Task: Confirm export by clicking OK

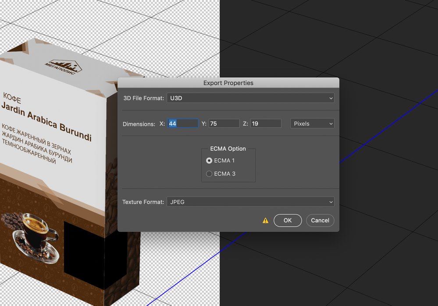Action: pyautogui.click(x=288, y=221)
